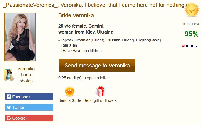This screenshot has height=125, width=202.
Task: Click the 'Trust Level' label
Action: pyautogui.click(x=192, y=24)
